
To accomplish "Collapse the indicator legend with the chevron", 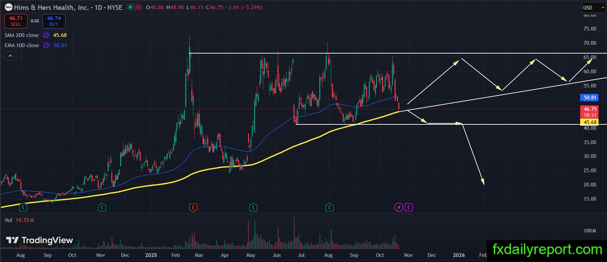I will click(x=11, y=56).
